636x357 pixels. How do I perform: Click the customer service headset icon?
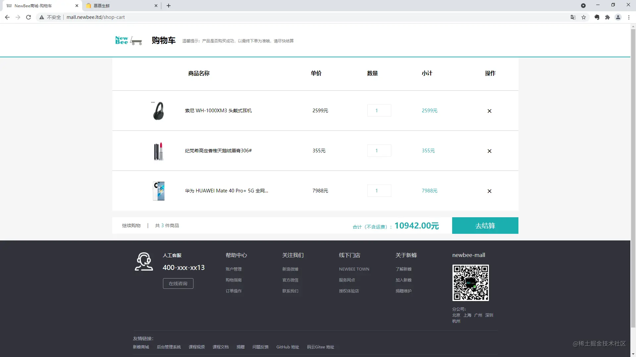click(x=144, y=262)
